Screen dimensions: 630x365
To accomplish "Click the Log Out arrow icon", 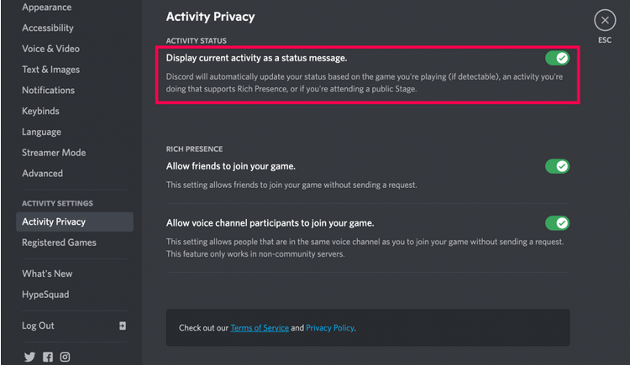I will click(123, 326).
